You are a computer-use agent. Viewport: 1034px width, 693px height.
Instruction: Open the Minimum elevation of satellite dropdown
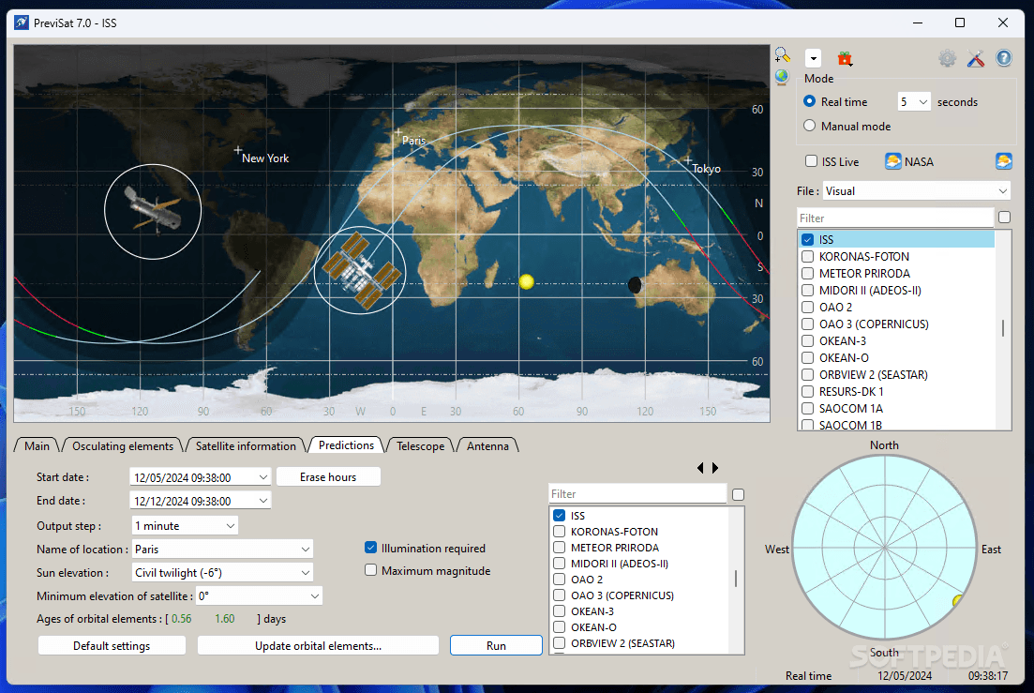tap(259, 596)
